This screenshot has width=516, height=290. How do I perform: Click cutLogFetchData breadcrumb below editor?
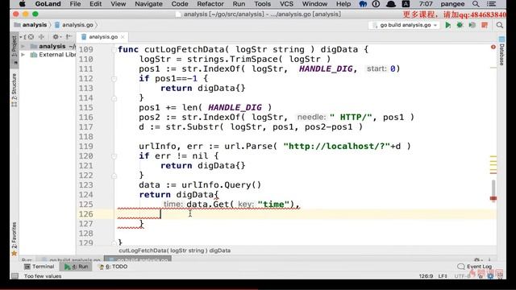[x=175, y=251]
